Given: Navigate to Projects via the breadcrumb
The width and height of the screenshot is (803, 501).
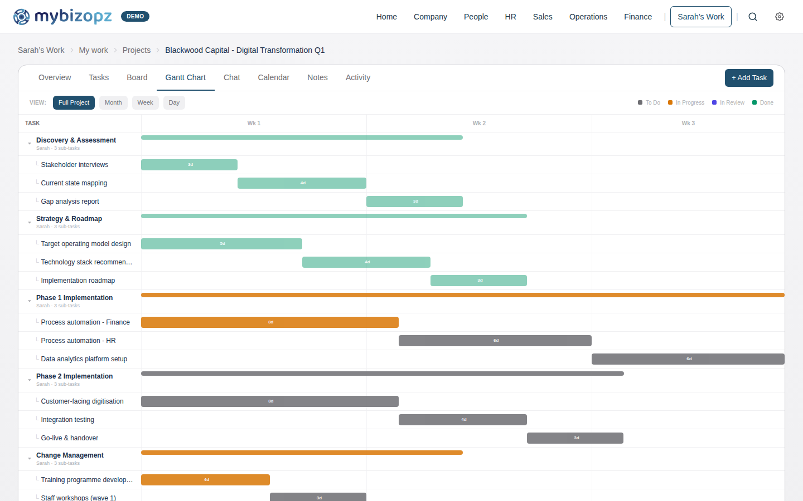Looking at the screenshot, I should [136, 50].
